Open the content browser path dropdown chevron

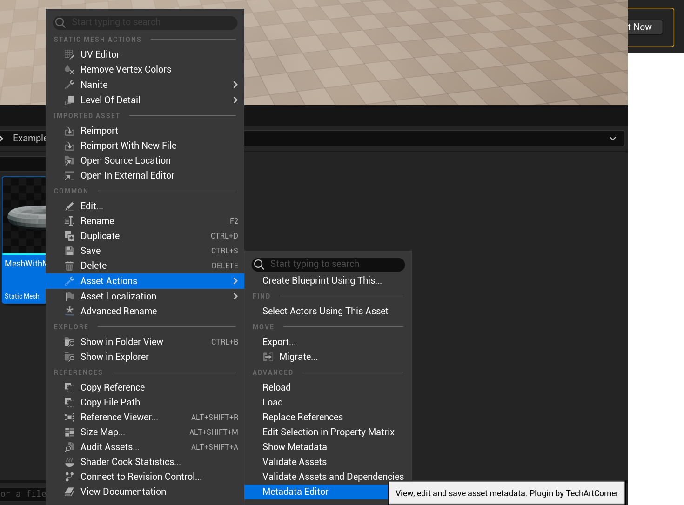click(613, 139)
